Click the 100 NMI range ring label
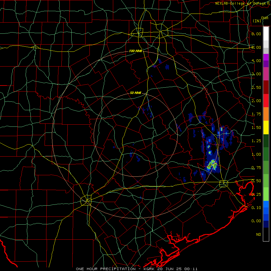The width and height of the screenshot is (271, 271). point(135,51)
